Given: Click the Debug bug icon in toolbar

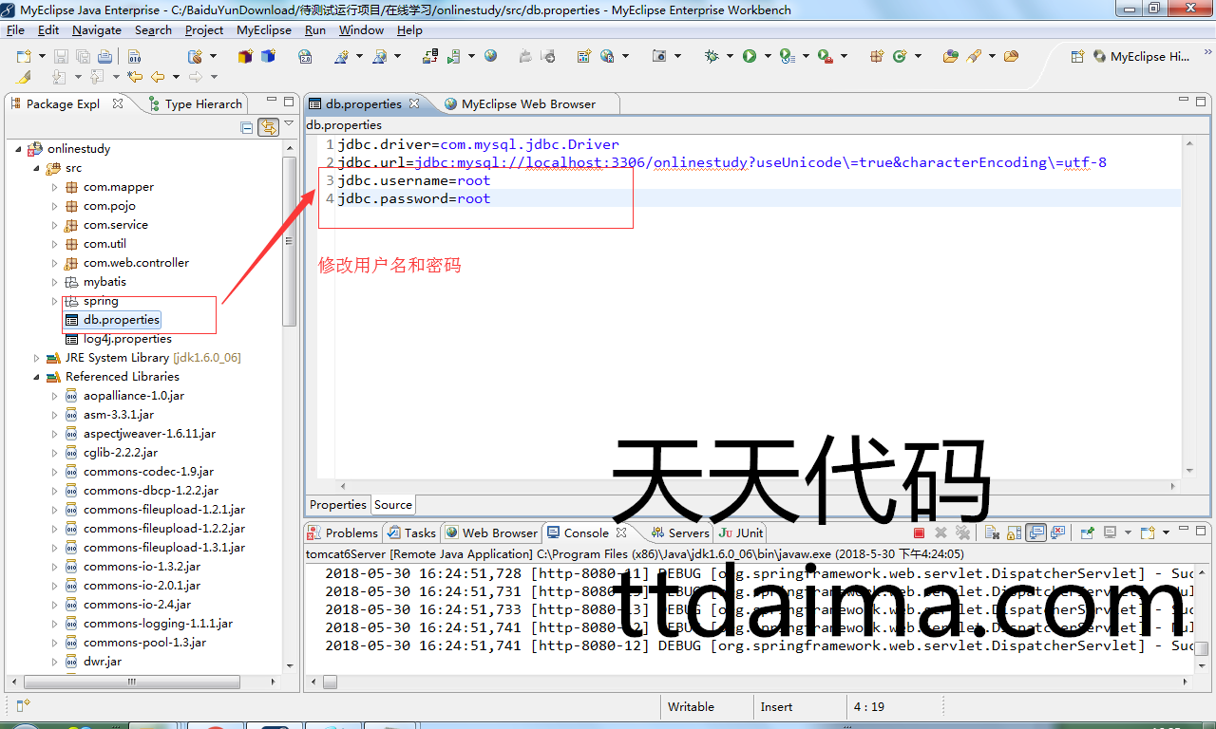Looking at the screenshot, I should (712, 56).
